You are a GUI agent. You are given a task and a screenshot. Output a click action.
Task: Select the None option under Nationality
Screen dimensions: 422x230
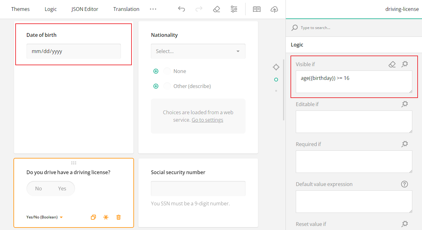pos(167,71)
